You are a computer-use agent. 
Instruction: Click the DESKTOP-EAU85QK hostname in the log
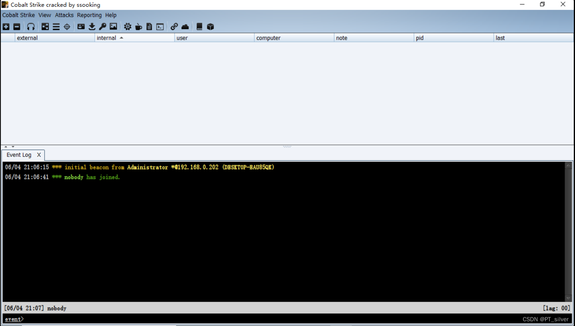(x=248, y=167)
